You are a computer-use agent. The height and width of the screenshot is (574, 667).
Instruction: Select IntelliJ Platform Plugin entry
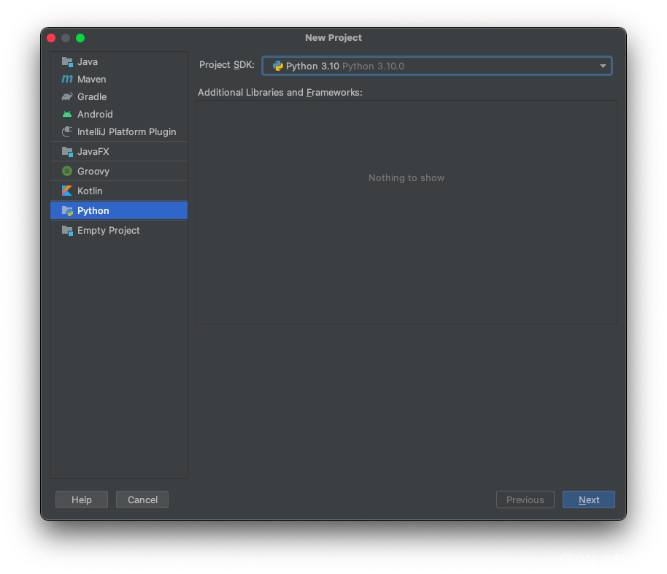[x=119, y=131]
